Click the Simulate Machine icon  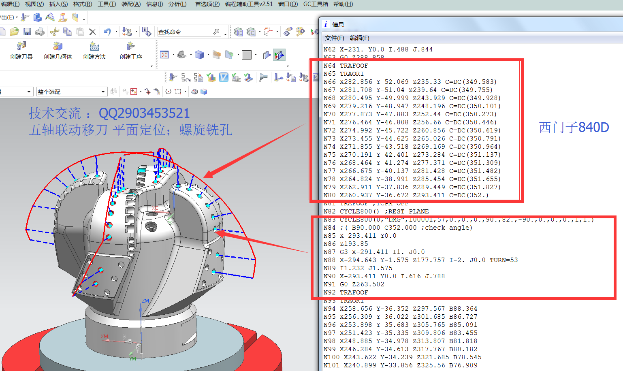[x=236, y=77]
